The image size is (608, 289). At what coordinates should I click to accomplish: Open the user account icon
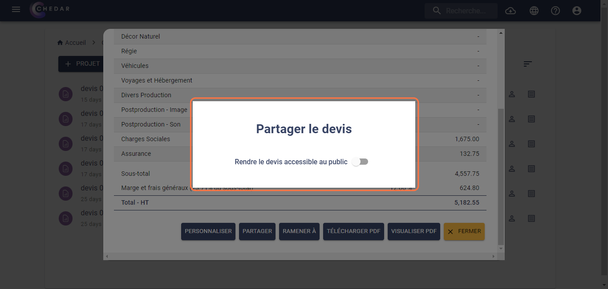point(577,11)
